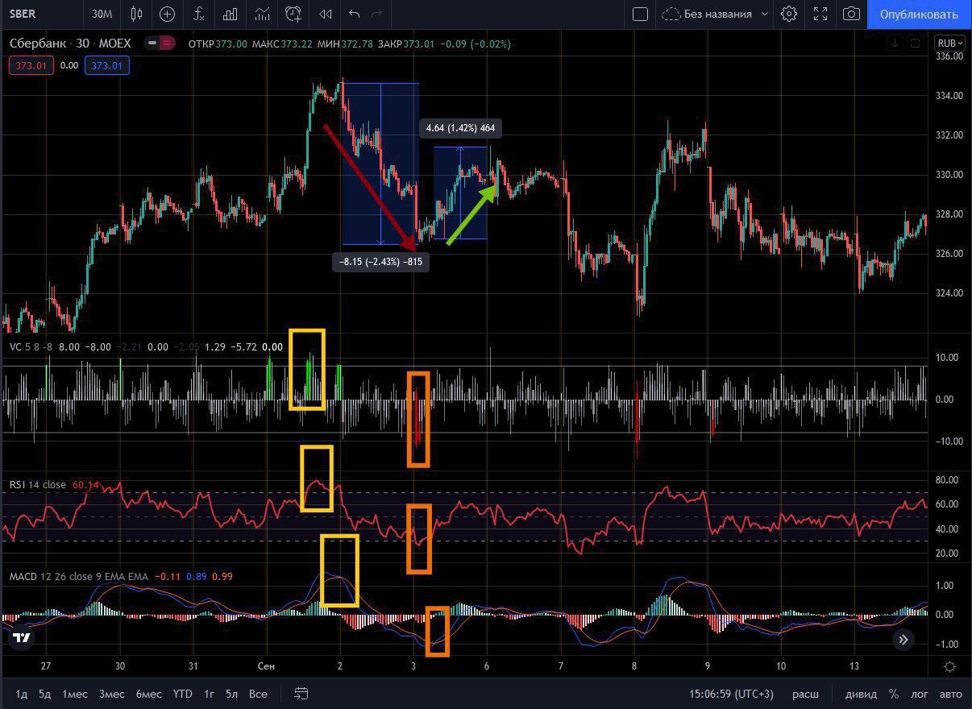Select the 5д date range
The width and height of the screenshot is (972, 709).
click(44, 694)
